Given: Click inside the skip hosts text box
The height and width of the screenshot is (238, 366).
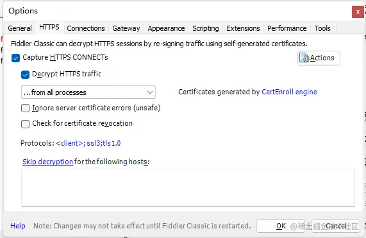Looking at the screenshot, I should [188, 188].
